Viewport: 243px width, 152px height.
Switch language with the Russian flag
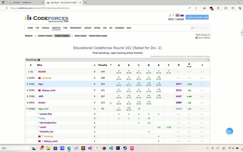tap(182, 15)
